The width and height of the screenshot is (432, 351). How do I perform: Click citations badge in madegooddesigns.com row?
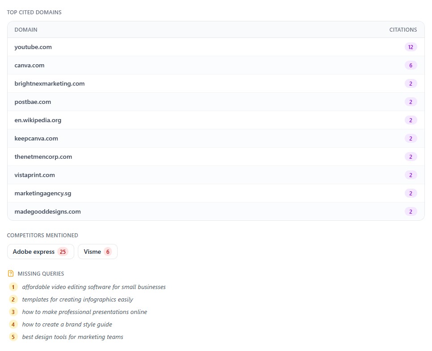(x=411, y=212)
